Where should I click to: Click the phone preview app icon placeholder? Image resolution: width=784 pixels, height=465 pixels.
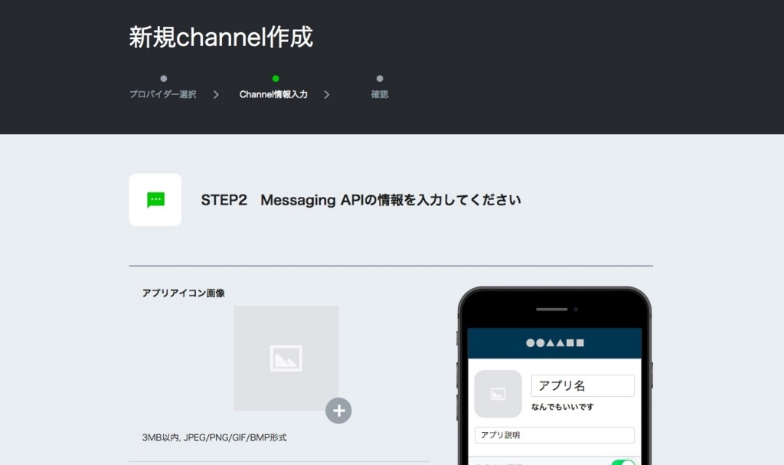(498, 394)
